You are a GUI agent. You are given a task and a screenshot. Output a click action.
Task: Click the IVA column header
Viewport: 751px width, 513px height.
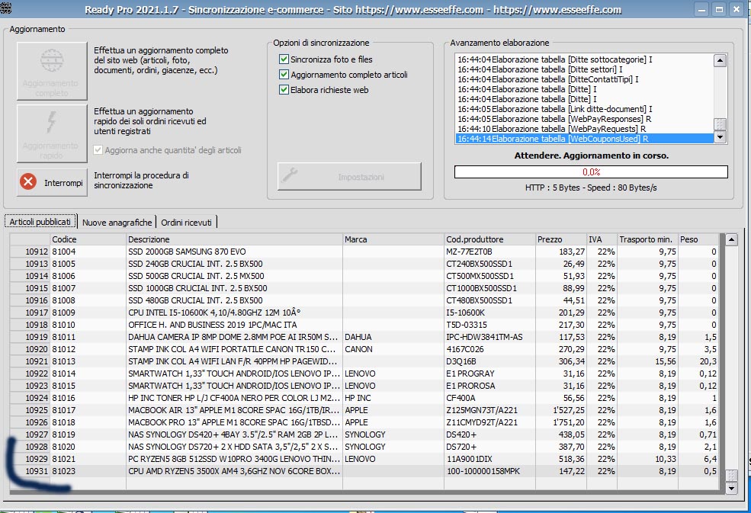pyautogui.click(x=602, y=239)
